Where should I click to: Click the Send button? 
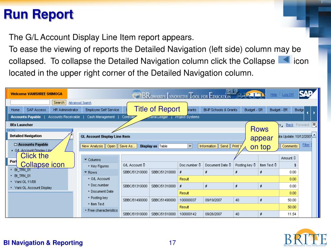pyautogui.click(x=224, y=146)
